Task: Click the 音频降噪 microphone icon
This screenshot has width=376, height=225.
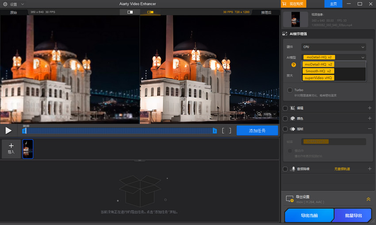Action: pos(292,169)
